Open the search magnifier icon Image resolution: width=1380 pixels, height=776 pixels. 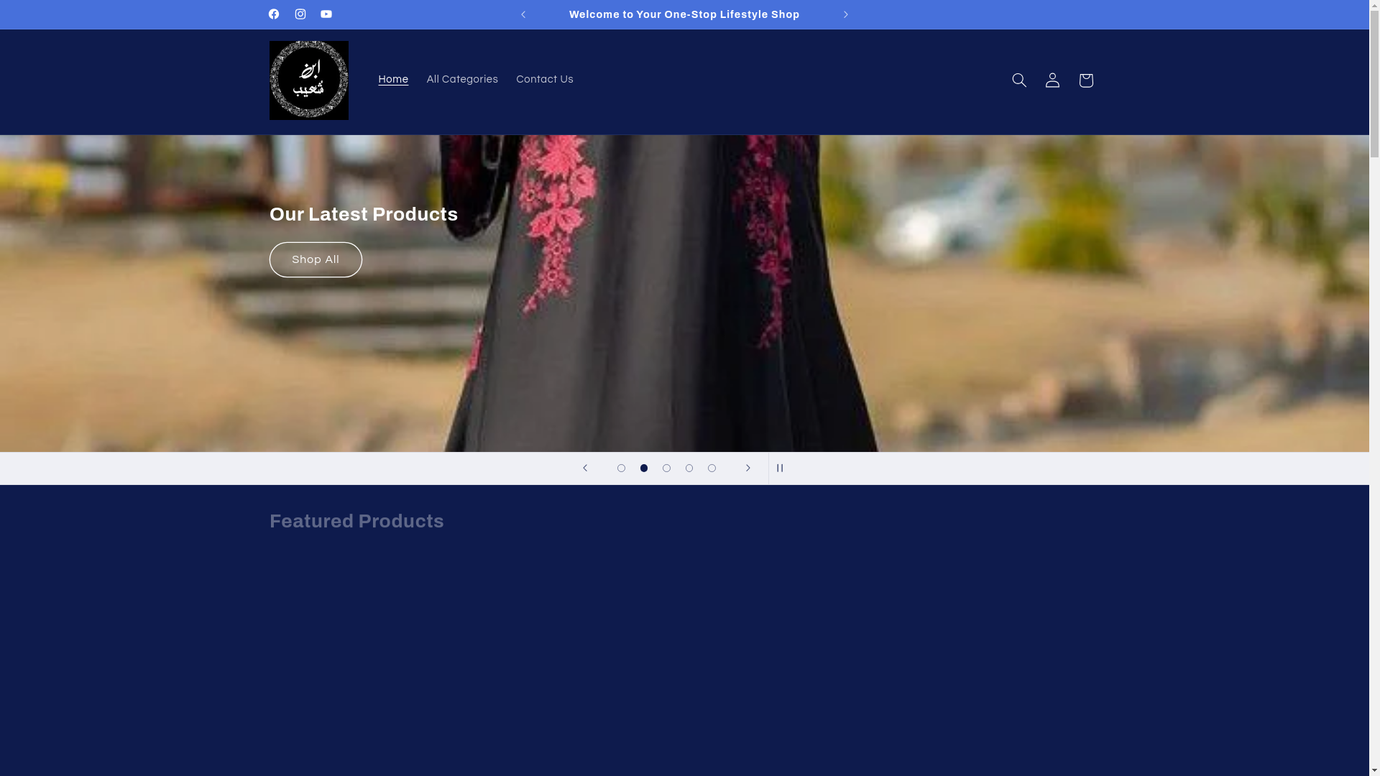pos(1019,80)
